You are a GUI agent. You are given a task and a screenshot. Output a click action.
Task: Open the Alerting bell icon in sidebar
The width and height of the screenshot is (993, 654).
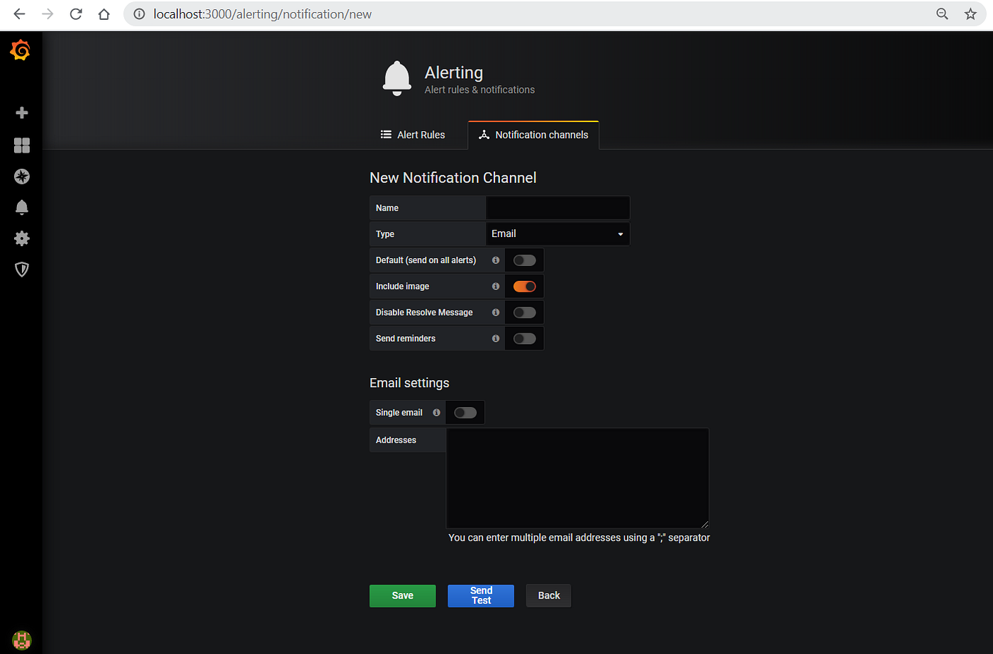tap(22, 207)
